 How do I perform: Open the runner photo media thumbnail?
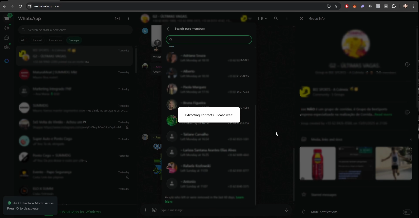click(x=393, y=163)
